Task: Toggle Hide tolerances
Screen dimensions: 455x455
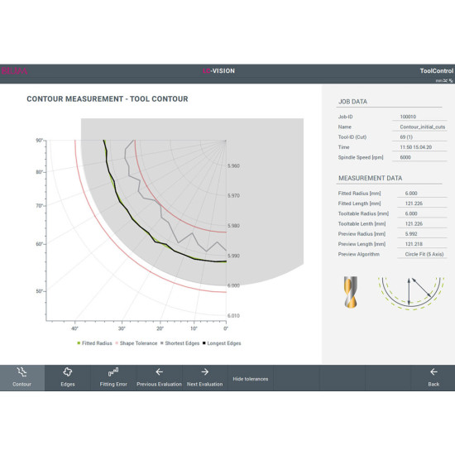Action: (251, 379)
